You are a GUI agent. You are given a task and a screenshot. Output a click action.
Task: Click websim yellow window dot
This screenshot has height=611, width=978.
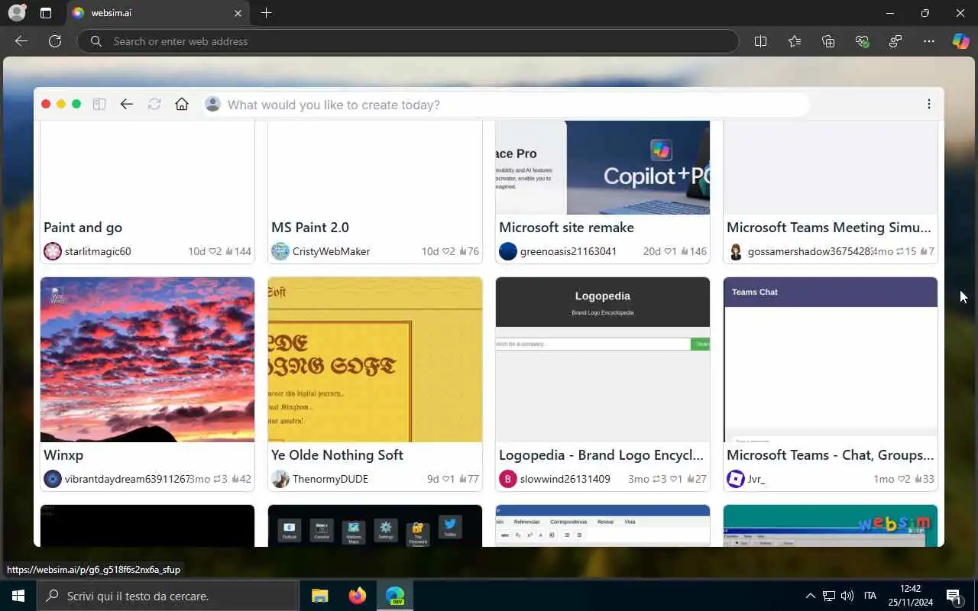[x=61, y=104]
